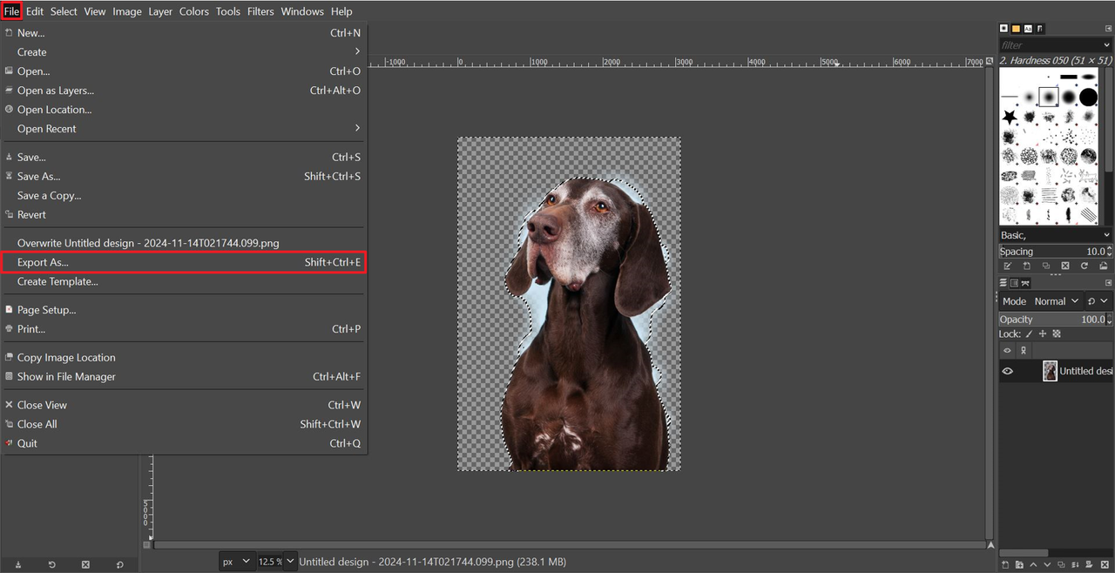
Task: Choose New... in the File menu
Action: click(x=184, y=33)
